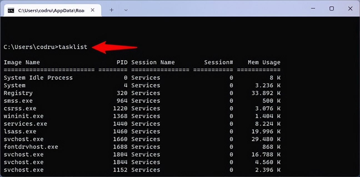The height and width of the screenshot is (177, 360).
Task: Open a new terminal tab
Action: tap(111, 10)
